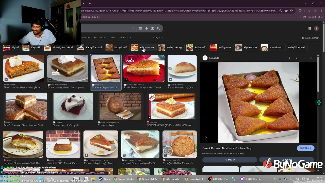Select the 'Köfteci yusuf ekmek' filter chip
This screenshot has height=183, width=325.
[x=59, y=48]
